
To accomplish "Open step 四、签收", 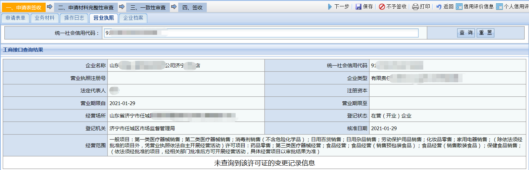I will click(x=192, y=7).
